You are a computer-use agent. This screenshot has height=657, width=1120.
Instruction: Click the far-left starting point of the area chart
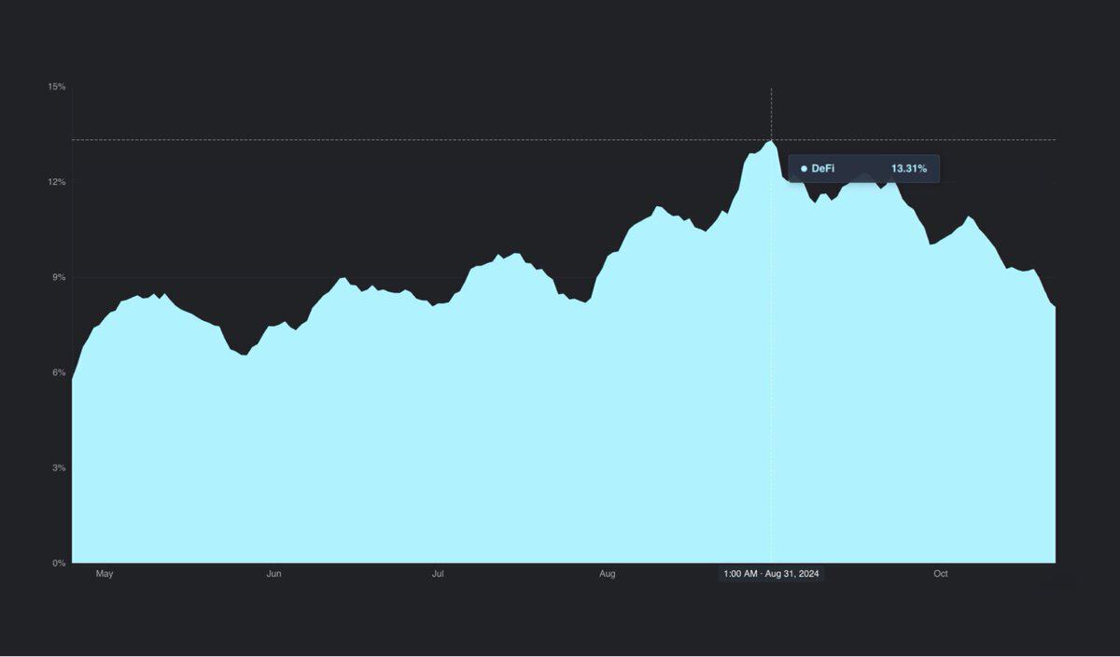click(73, 380)
